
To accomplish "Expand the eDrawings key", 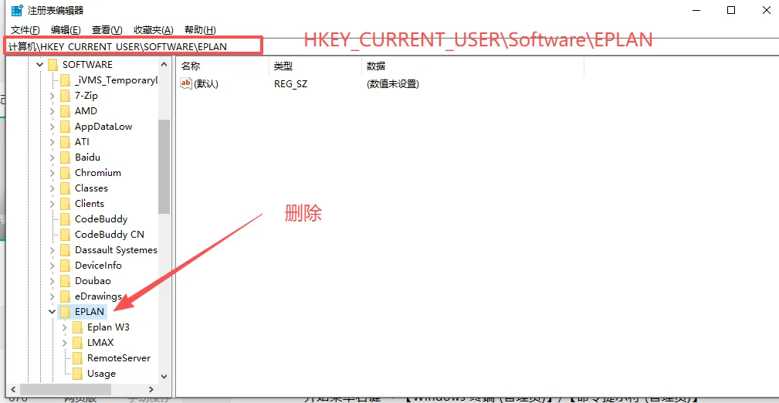I will (52, 296).
